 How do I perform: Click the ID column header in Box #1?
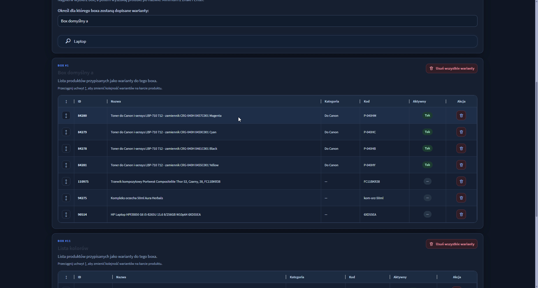(80, 101)
